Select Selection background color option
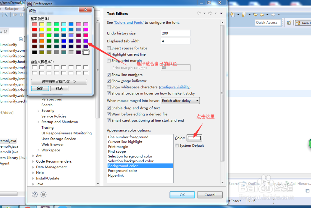The width and height of the screenshot is (311, 208). point(140,161)
